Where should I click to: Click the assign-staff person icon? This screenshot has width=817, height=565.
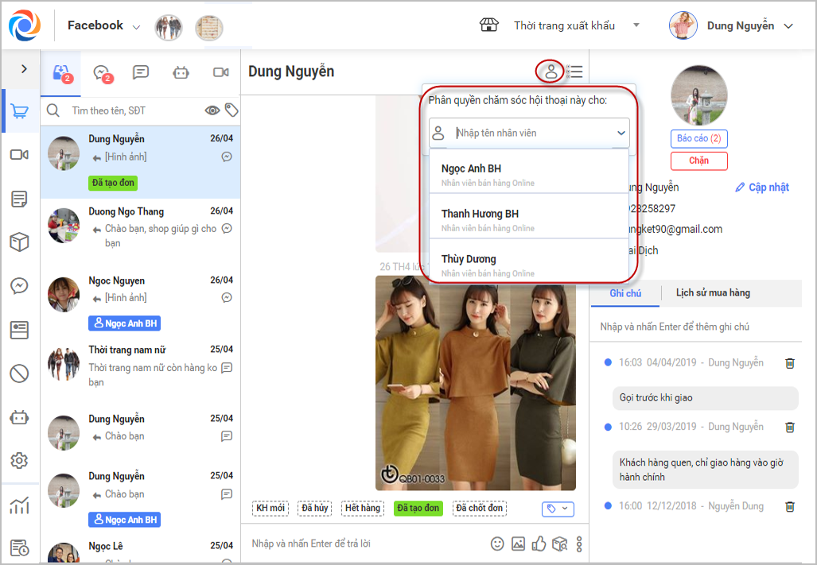coord(551,72)
